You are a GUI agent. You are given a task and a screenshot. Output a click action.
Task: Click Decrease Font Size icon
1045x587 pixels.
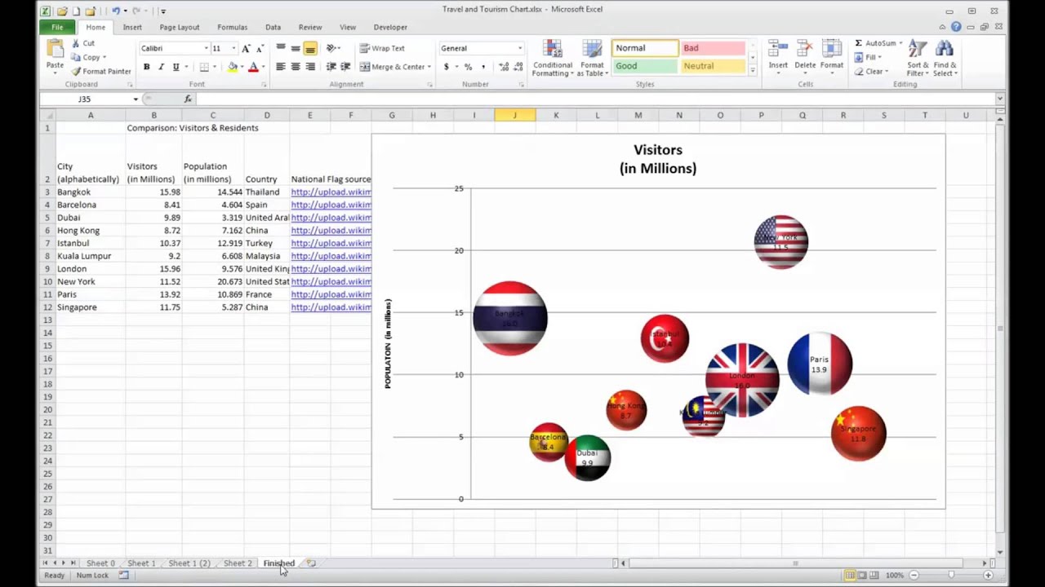pyautogui.click(x=259, y=48)
